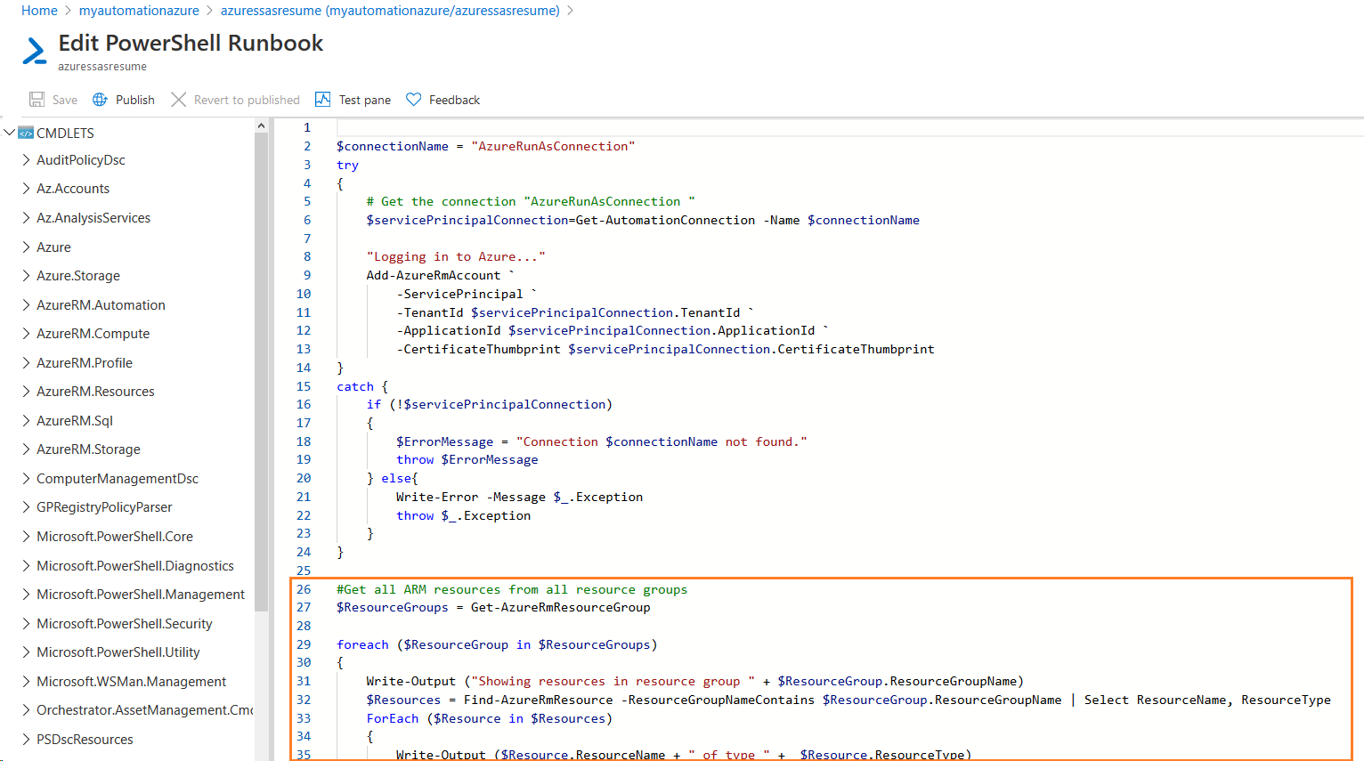Place cursor on empty editor line 1
Screen dimensions: 1364x761
pos(849,127)
